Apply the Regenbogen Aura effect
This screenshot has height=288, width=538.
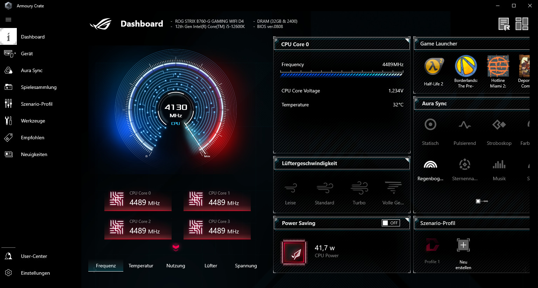point(430,164)
